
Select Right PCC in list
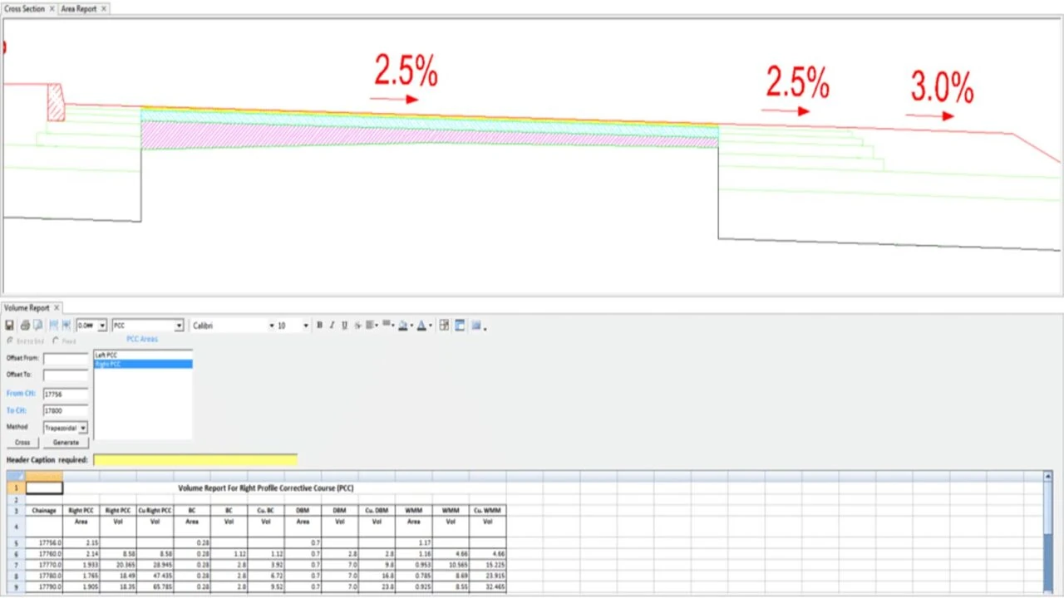tap(143, 364)
